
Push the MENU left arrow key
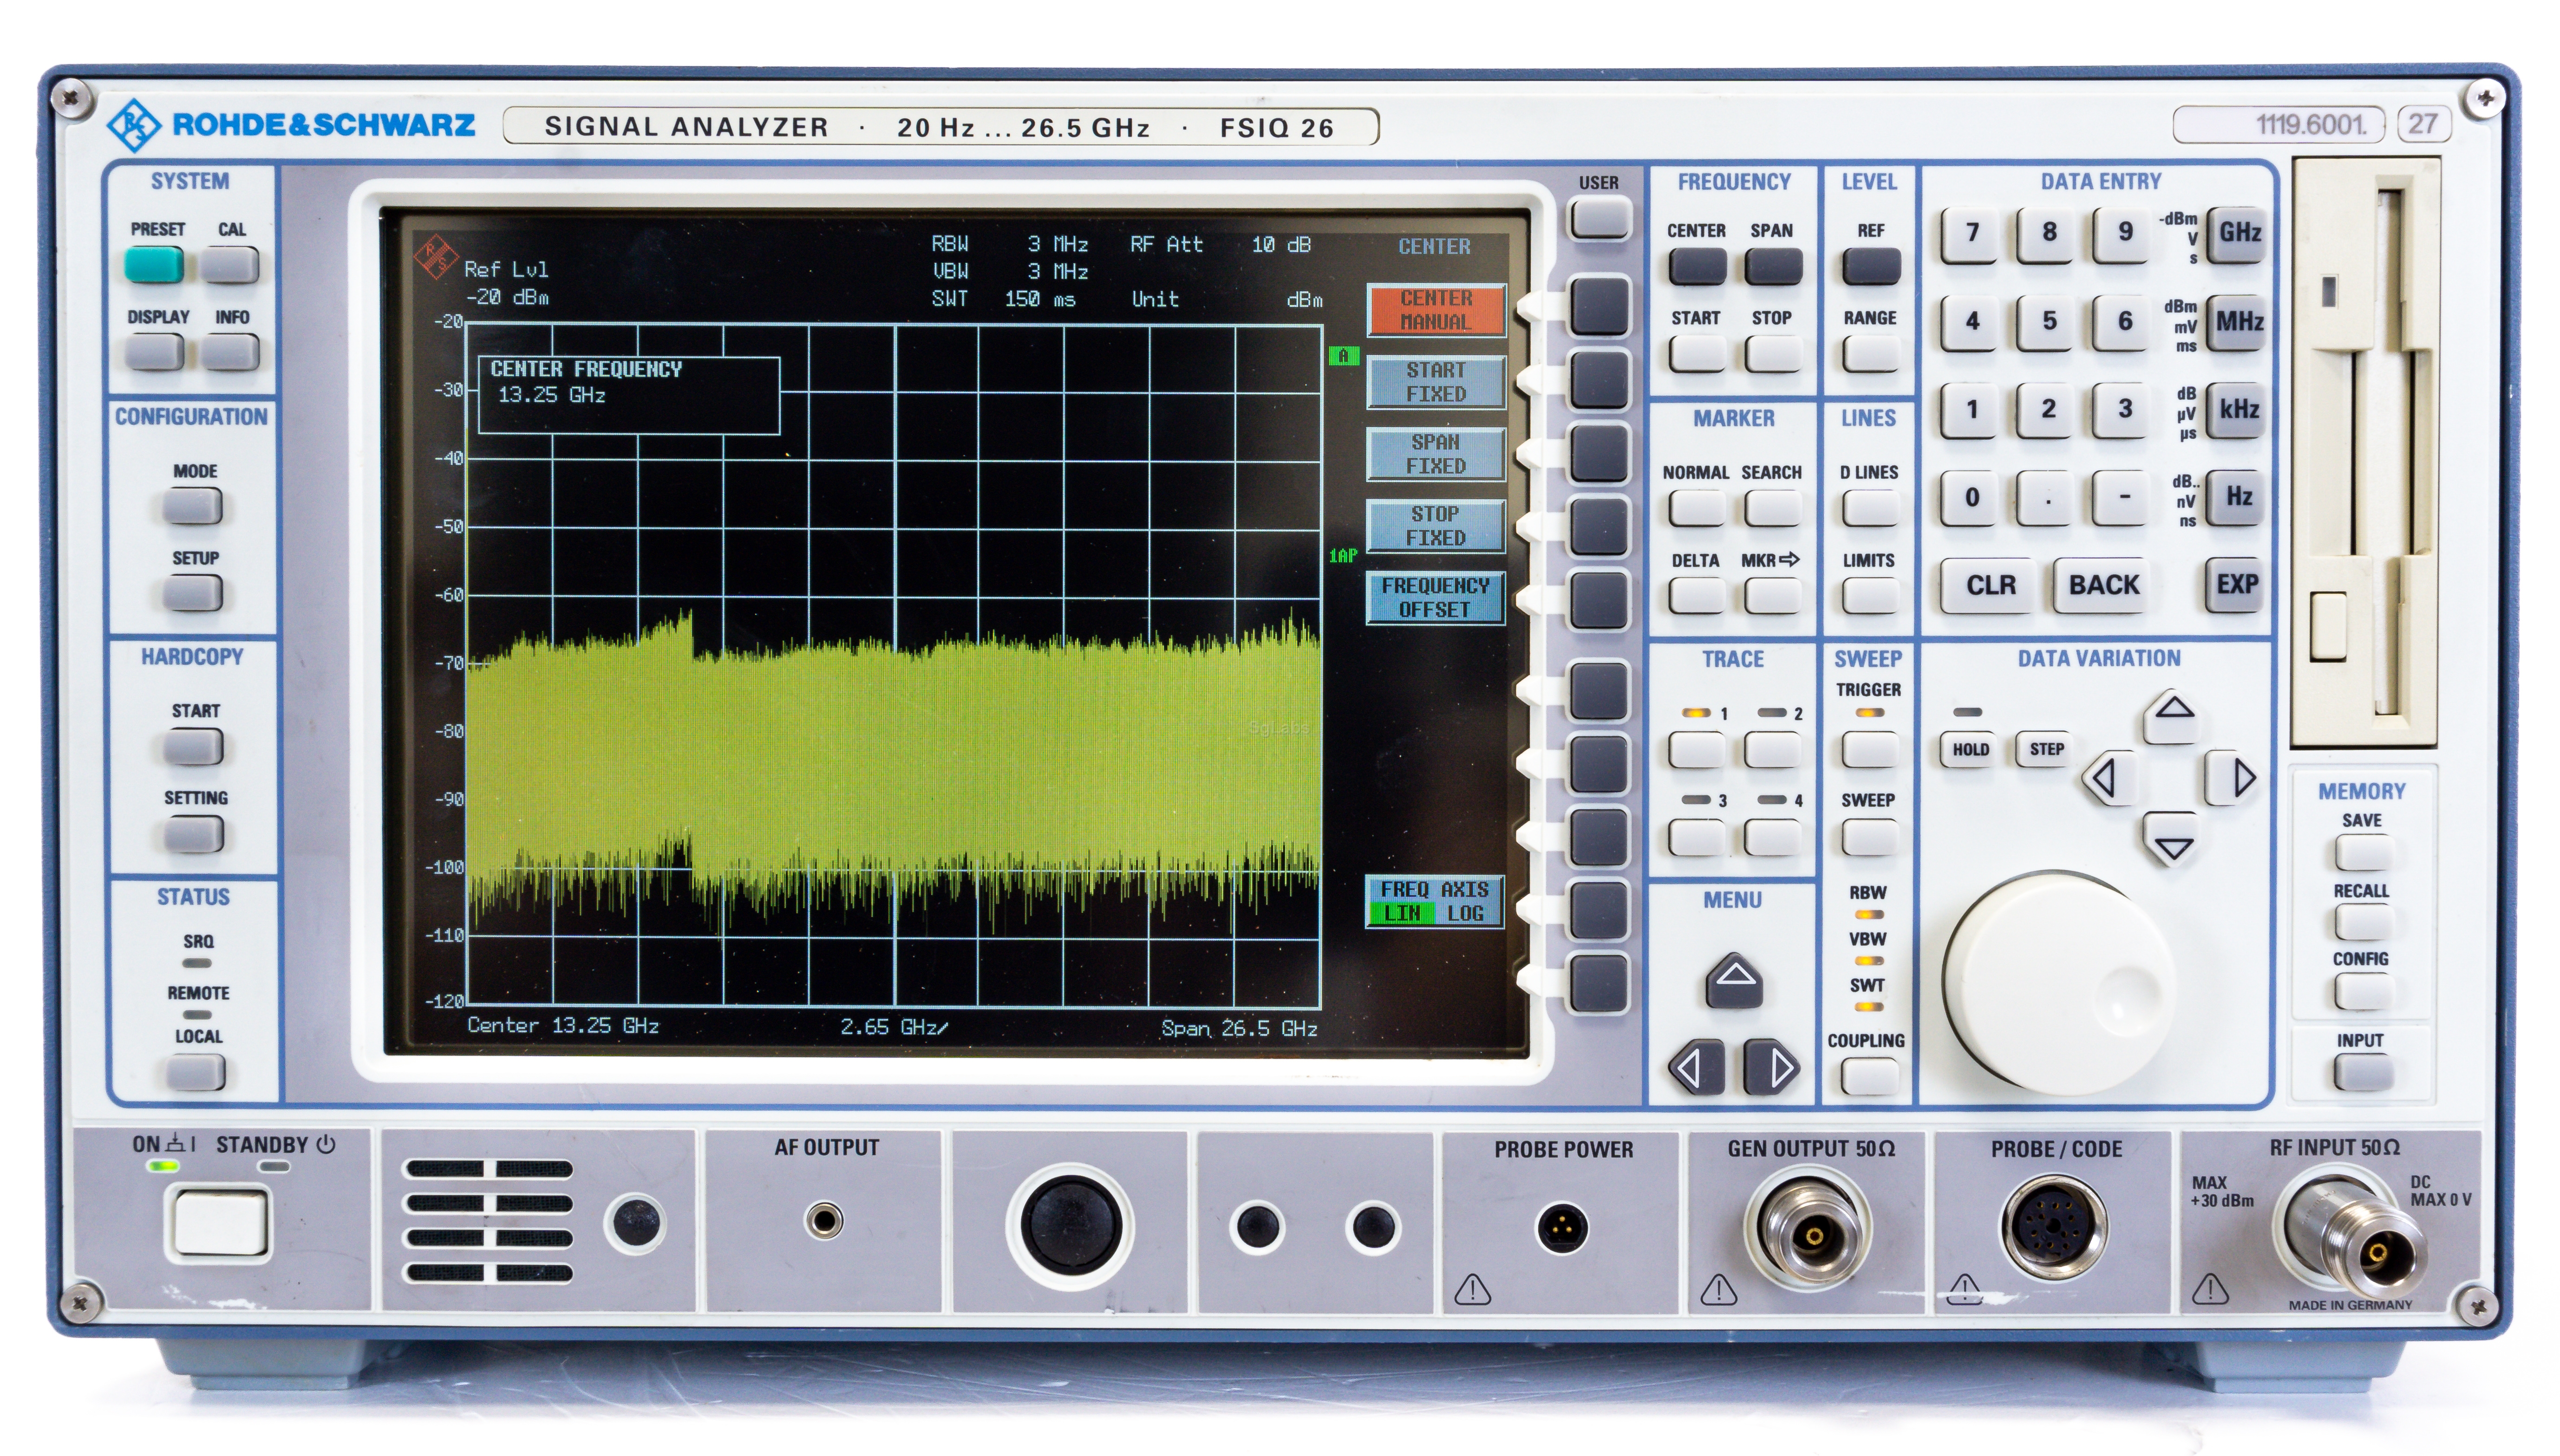pyautogui.click(x=1696, y=1067)
